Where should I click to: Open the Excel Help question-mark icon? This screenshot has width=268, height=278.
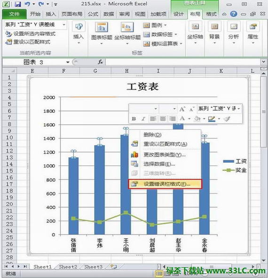click(x=234, y=14)
